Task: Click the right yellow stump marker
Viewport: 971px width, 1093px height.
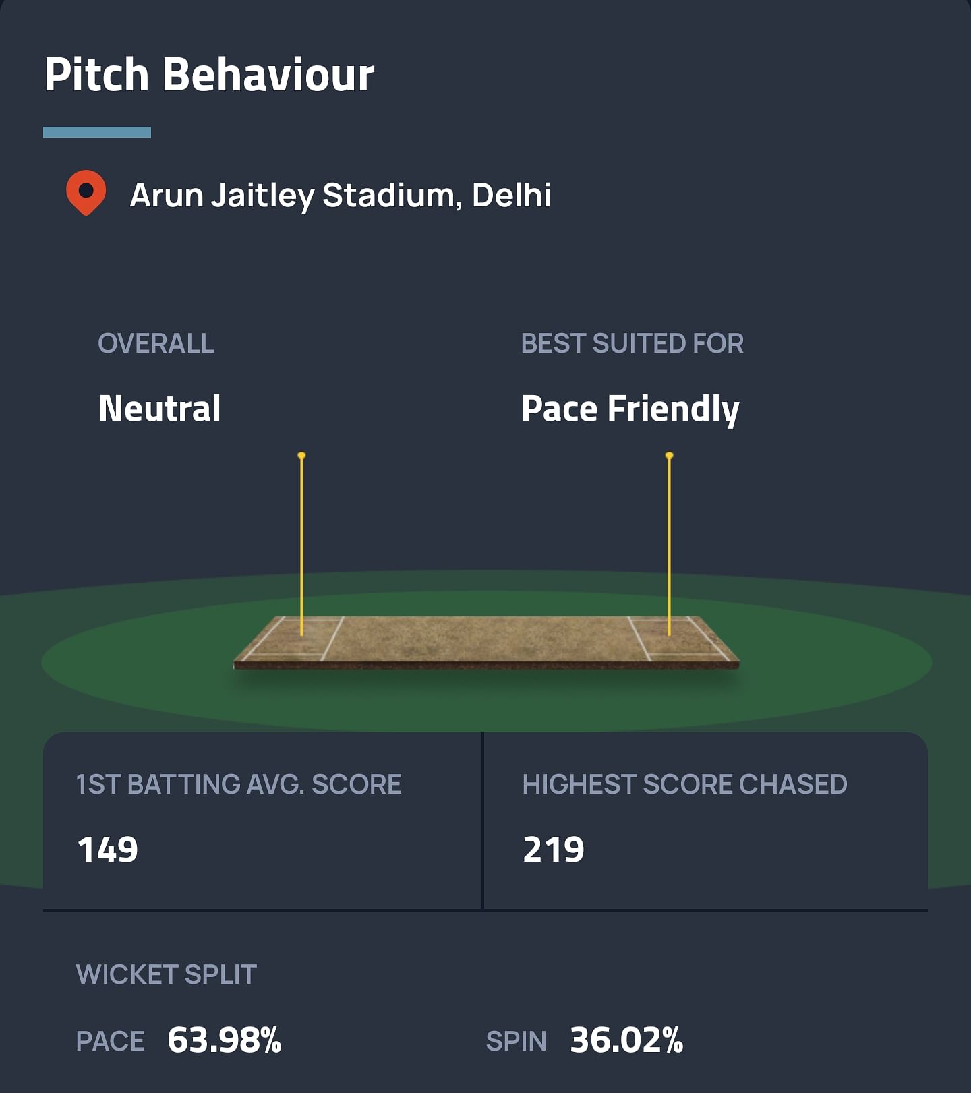Action: click(669, 543)
